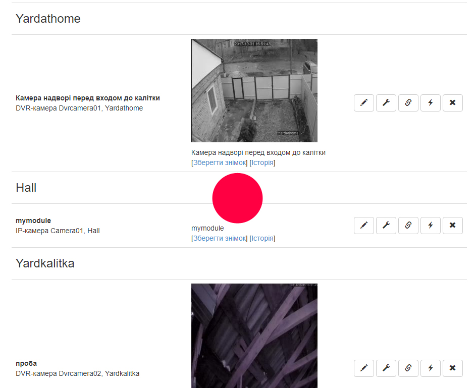Click lightning bolt icon for проба camera
475x388 pixels.
pyautogui.click(x=431, y=368)
